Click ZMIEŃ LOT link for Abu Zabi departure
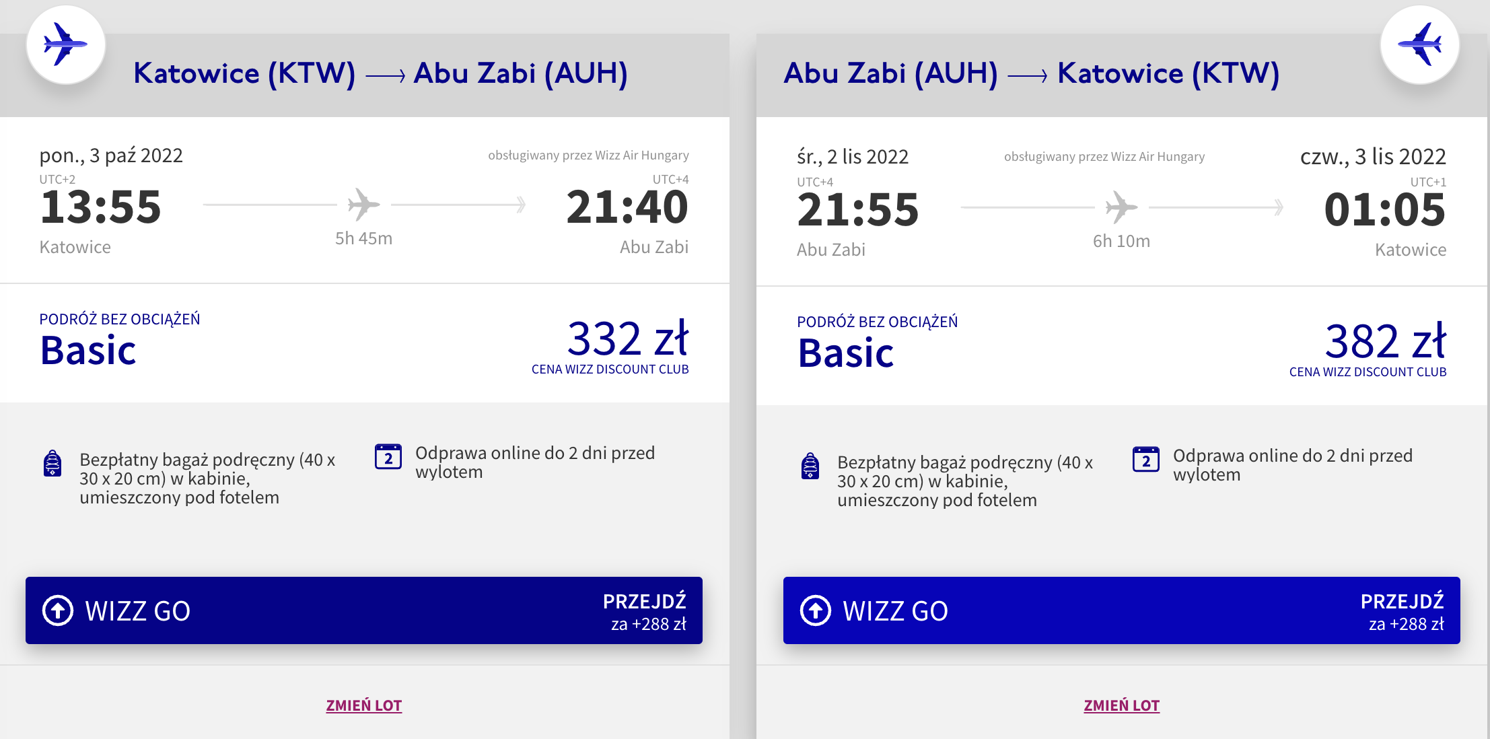Screen dimensions: 1490x739 pyautogui.click(x=1121, y=705)
